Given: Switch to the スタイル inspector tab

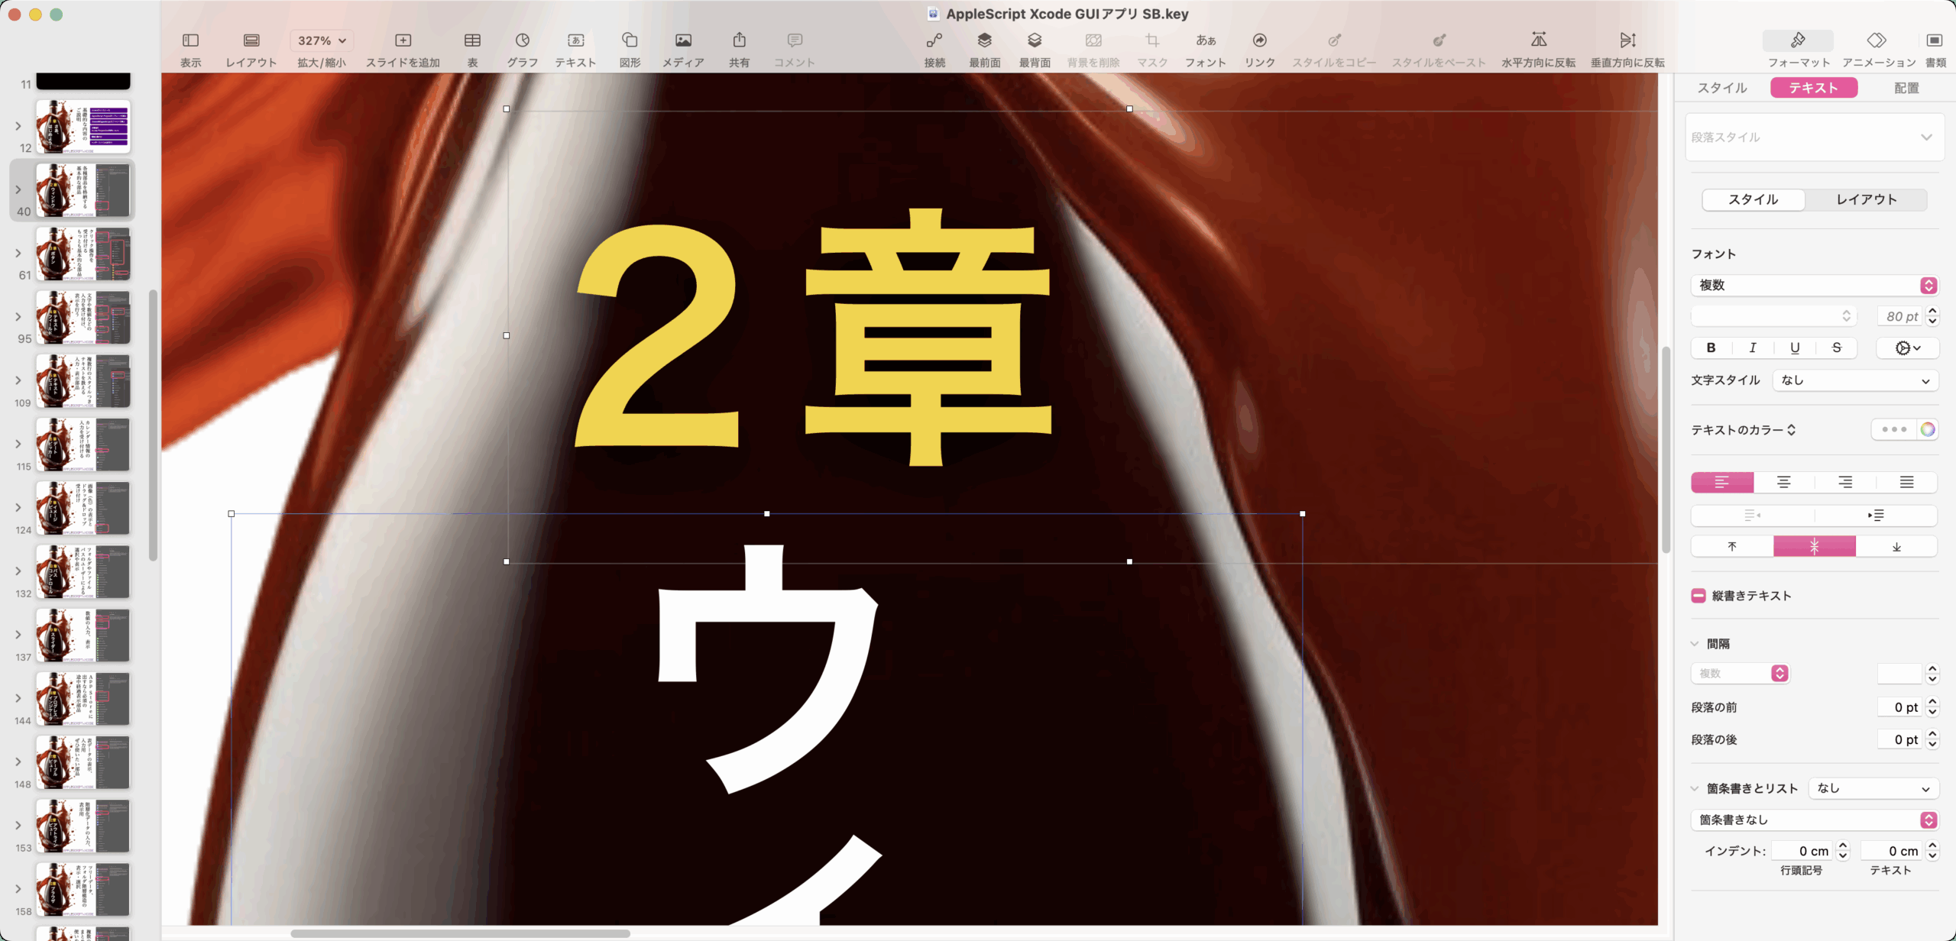Looking at the screenshot, I should tap(1722, 88).
